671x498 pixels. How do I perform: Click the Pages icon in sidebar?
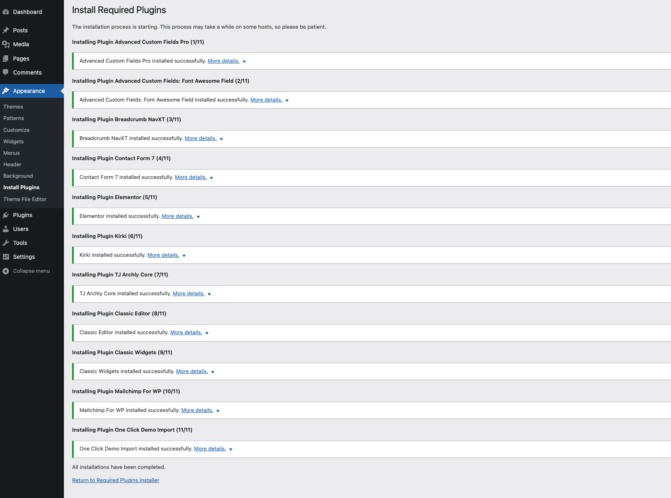[6, 59]
